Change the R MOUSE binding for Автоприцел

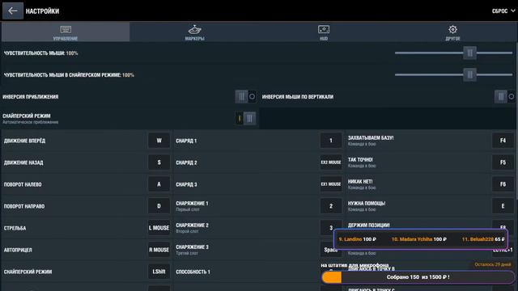point(159,250)
